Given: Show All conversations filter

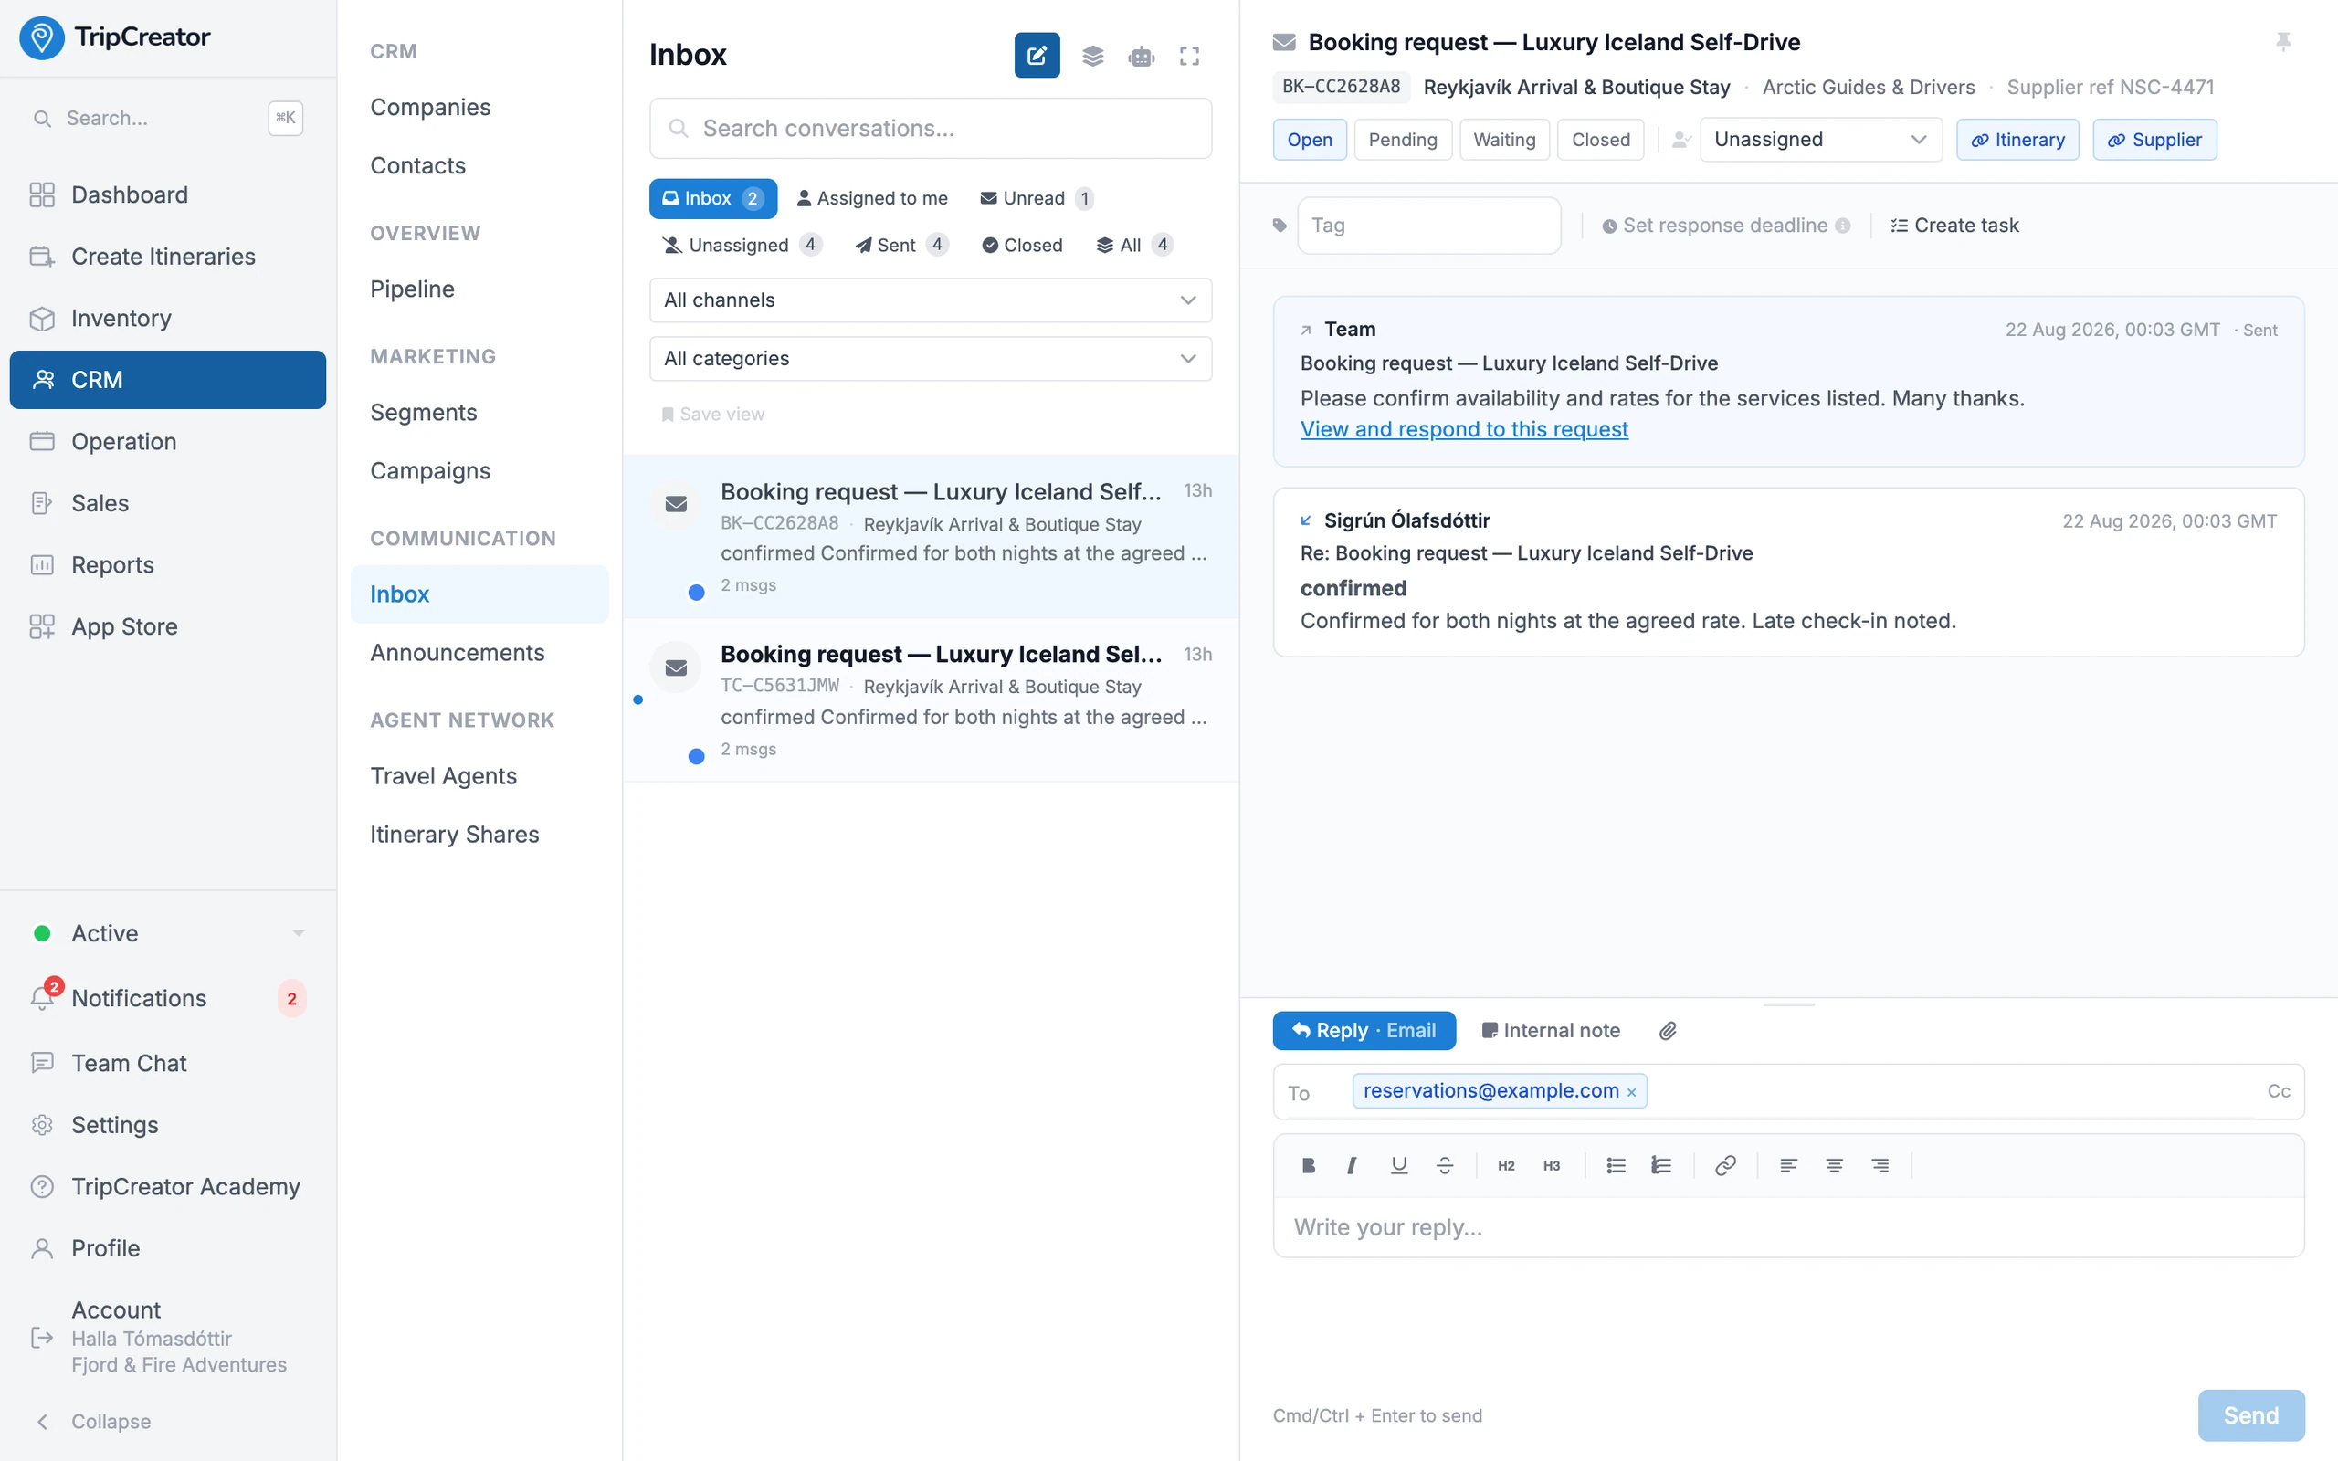Looking at the screenshot, I should click(1134, 245).
